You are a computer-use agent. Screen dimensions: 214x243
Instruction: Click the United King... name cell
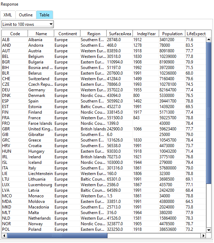click(x=41, y=129)
